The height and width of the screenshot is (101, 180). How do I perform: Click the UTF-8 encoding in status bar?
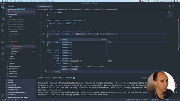click(x=145, y=100)
